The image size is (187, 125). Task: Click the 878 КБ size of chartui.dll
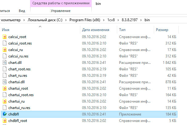click(x=171, y=82)
